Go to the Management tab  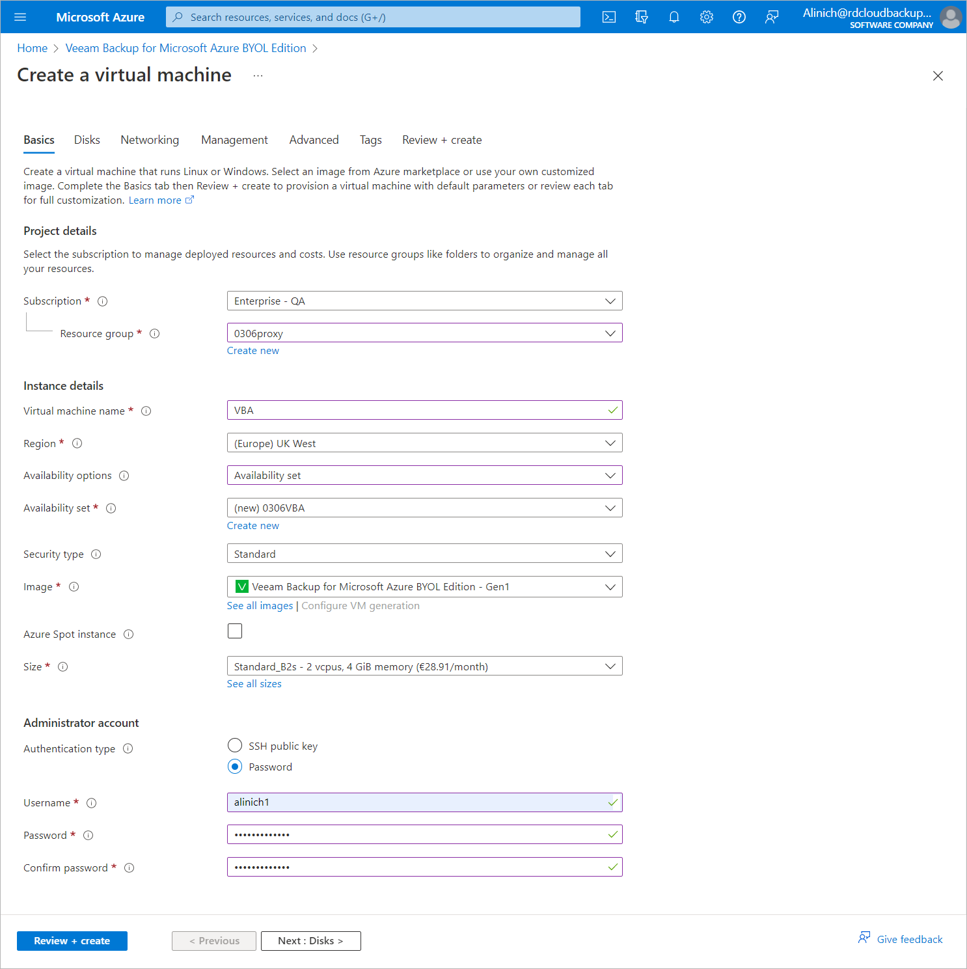pyautogui.click(x=234, y=140)
